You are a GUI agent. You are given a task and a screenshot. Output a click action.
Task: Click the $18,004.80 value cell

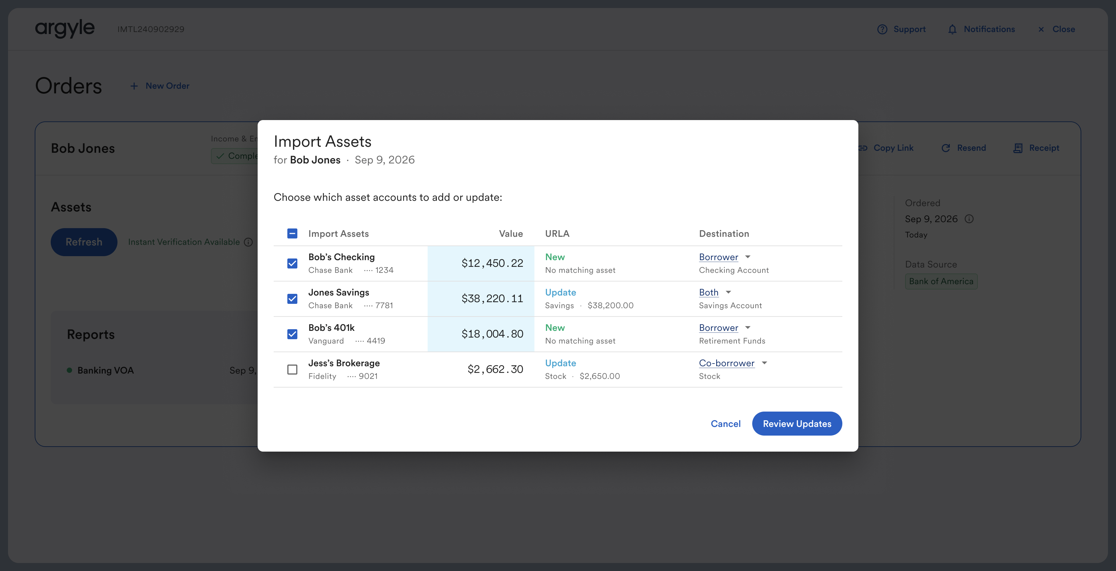[x=481, y=334]
